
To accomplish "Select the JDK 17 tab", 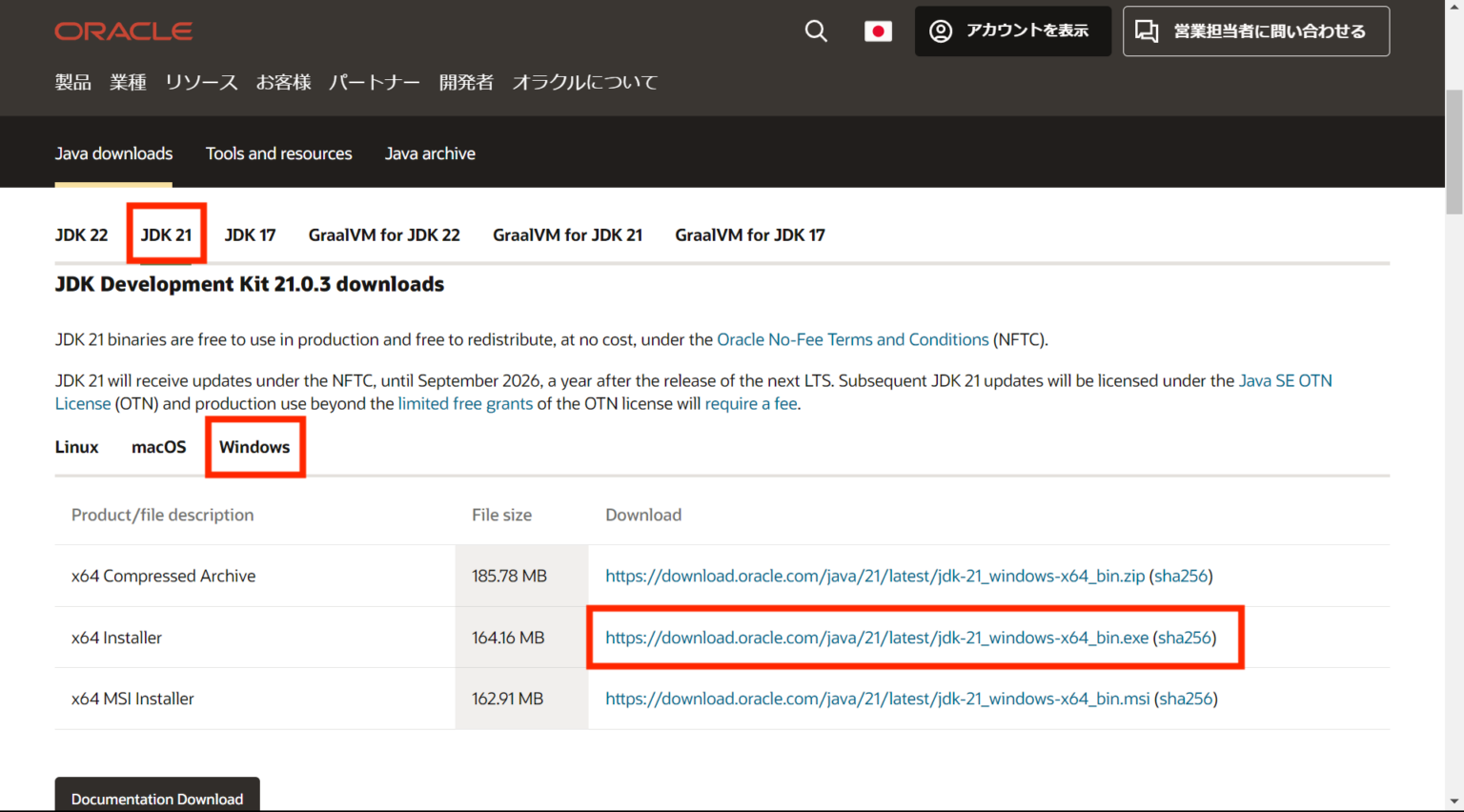I will pyautogui.click(x=250, y=234).
